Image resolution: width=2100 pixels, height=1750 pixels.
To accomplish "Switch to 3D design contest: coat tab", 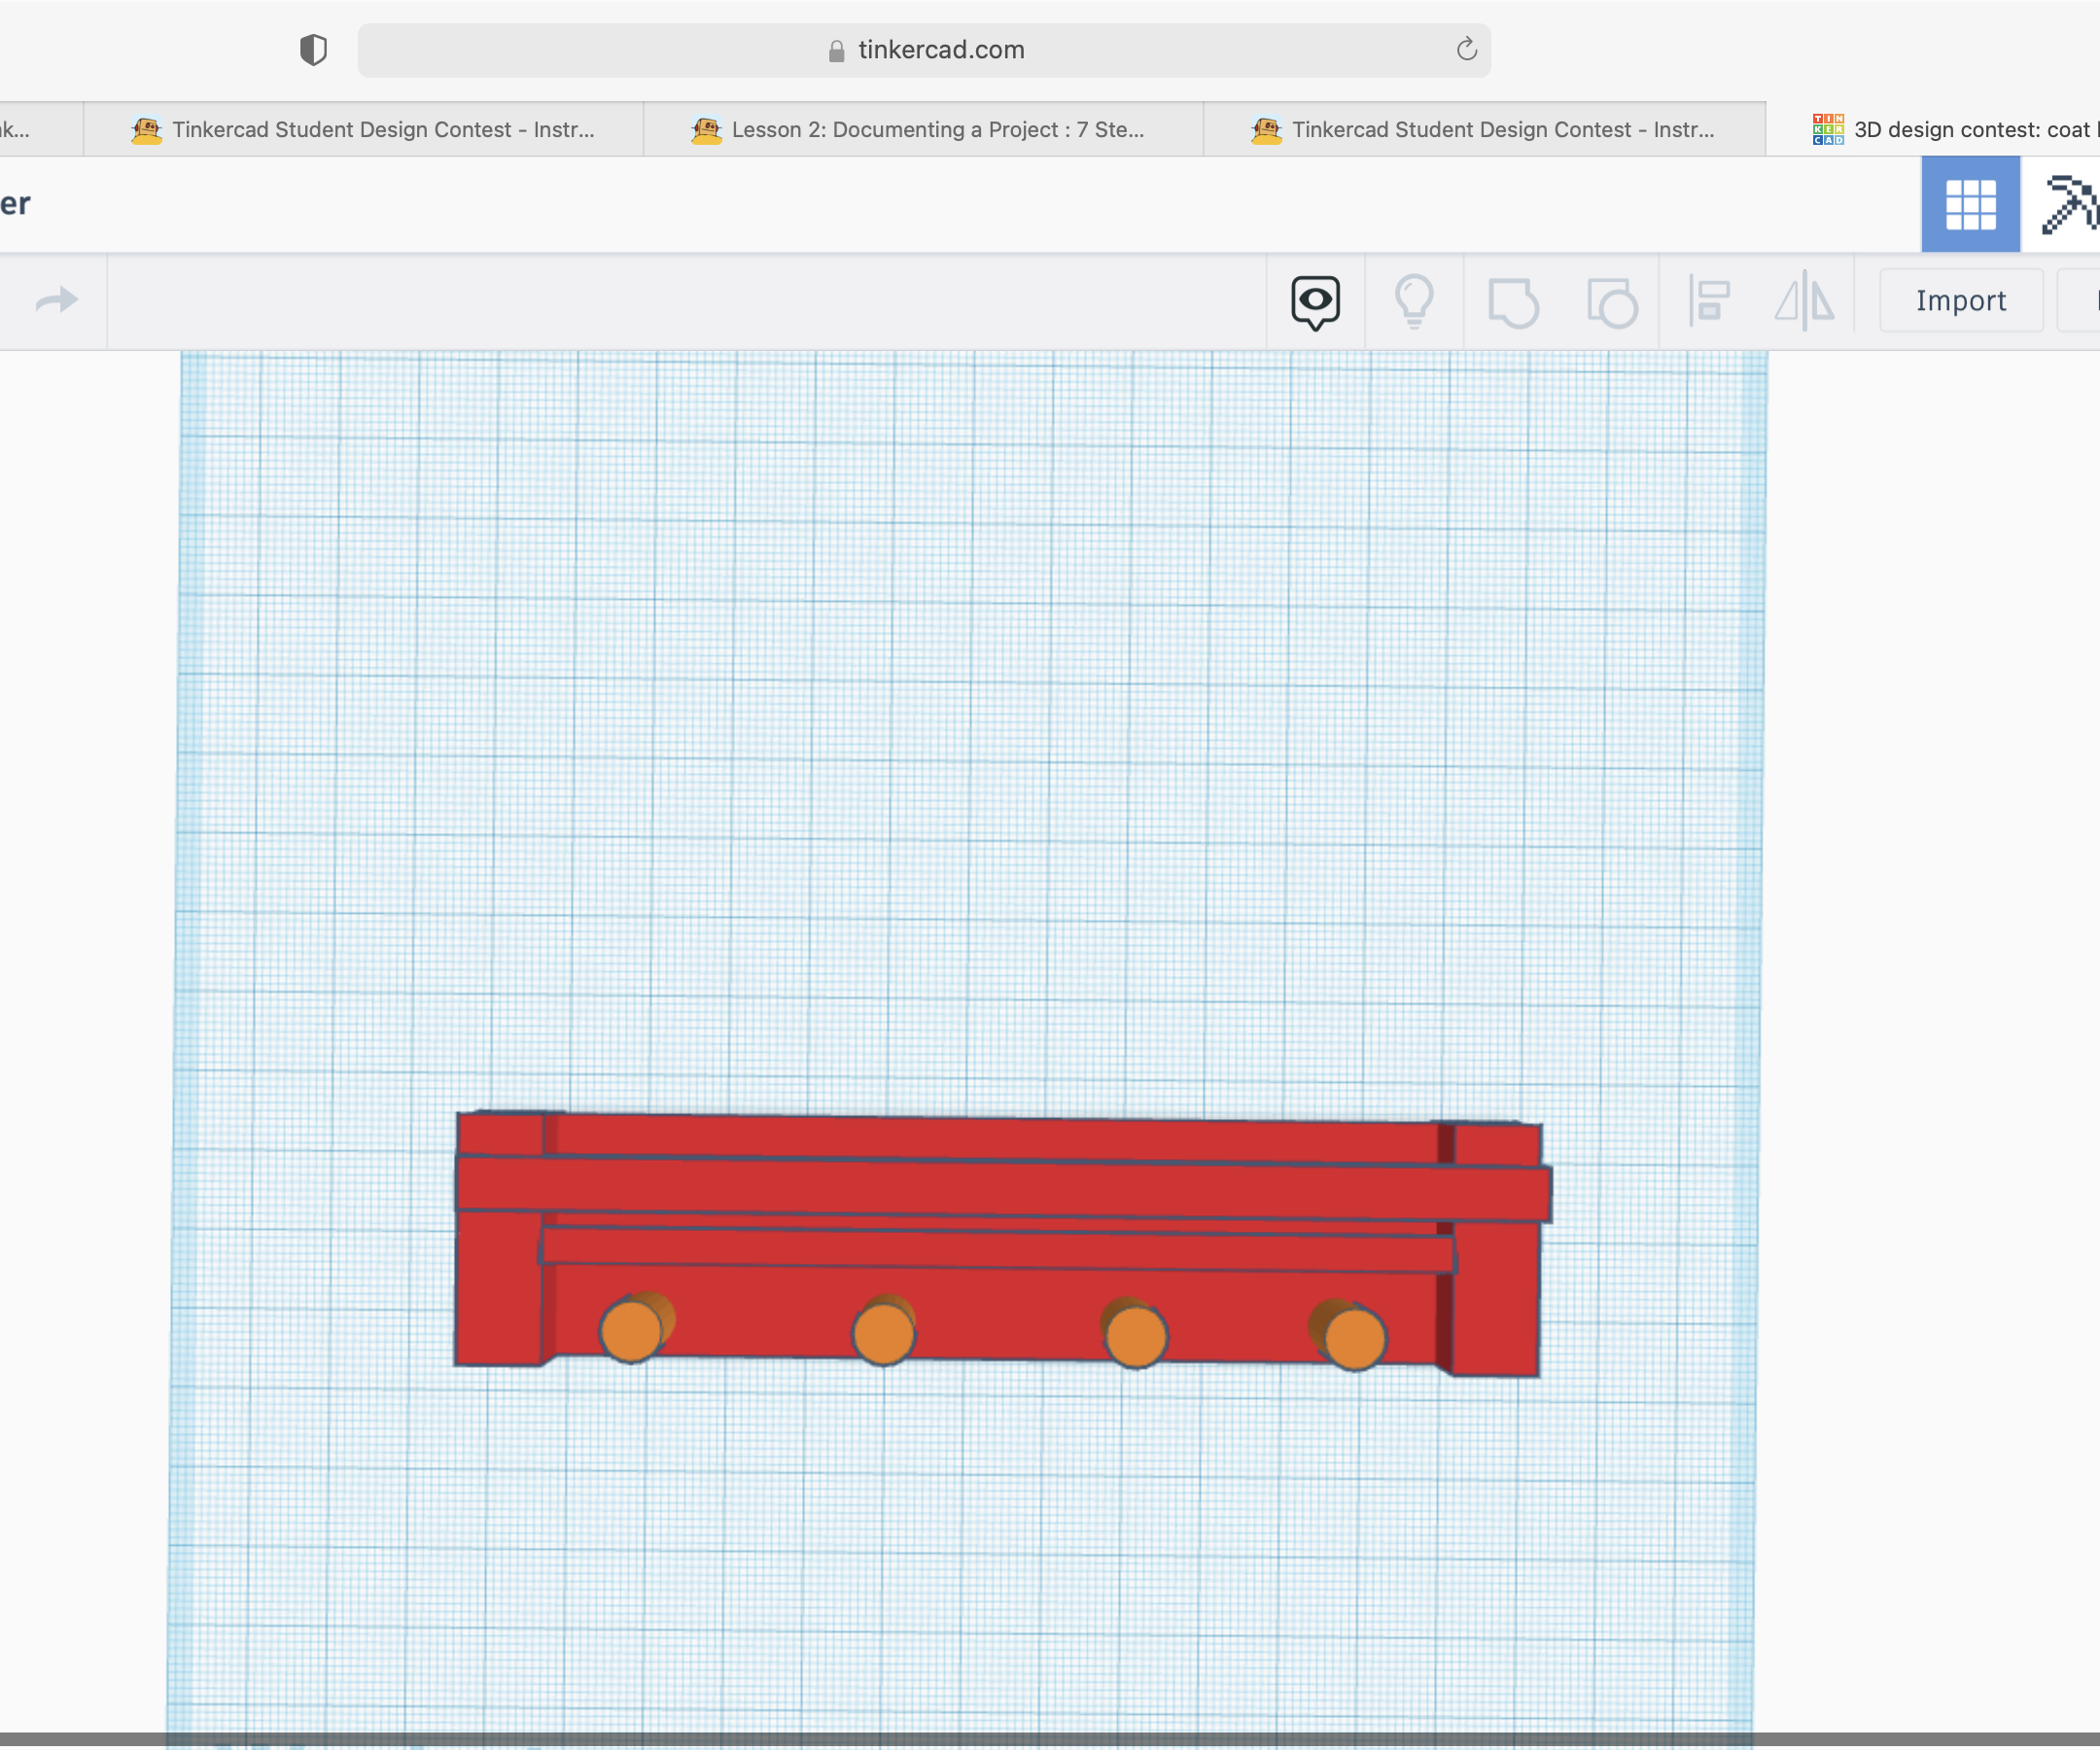I will [x=1955, y=130].
